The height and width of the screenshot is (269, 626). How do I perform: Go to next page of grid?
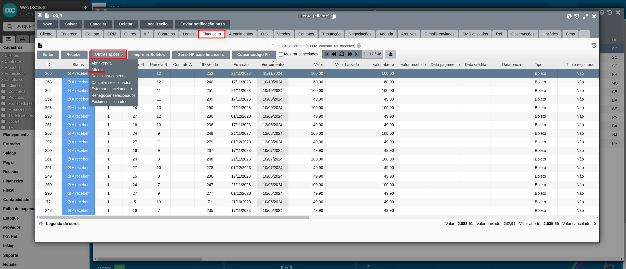[x=350, y=54]
